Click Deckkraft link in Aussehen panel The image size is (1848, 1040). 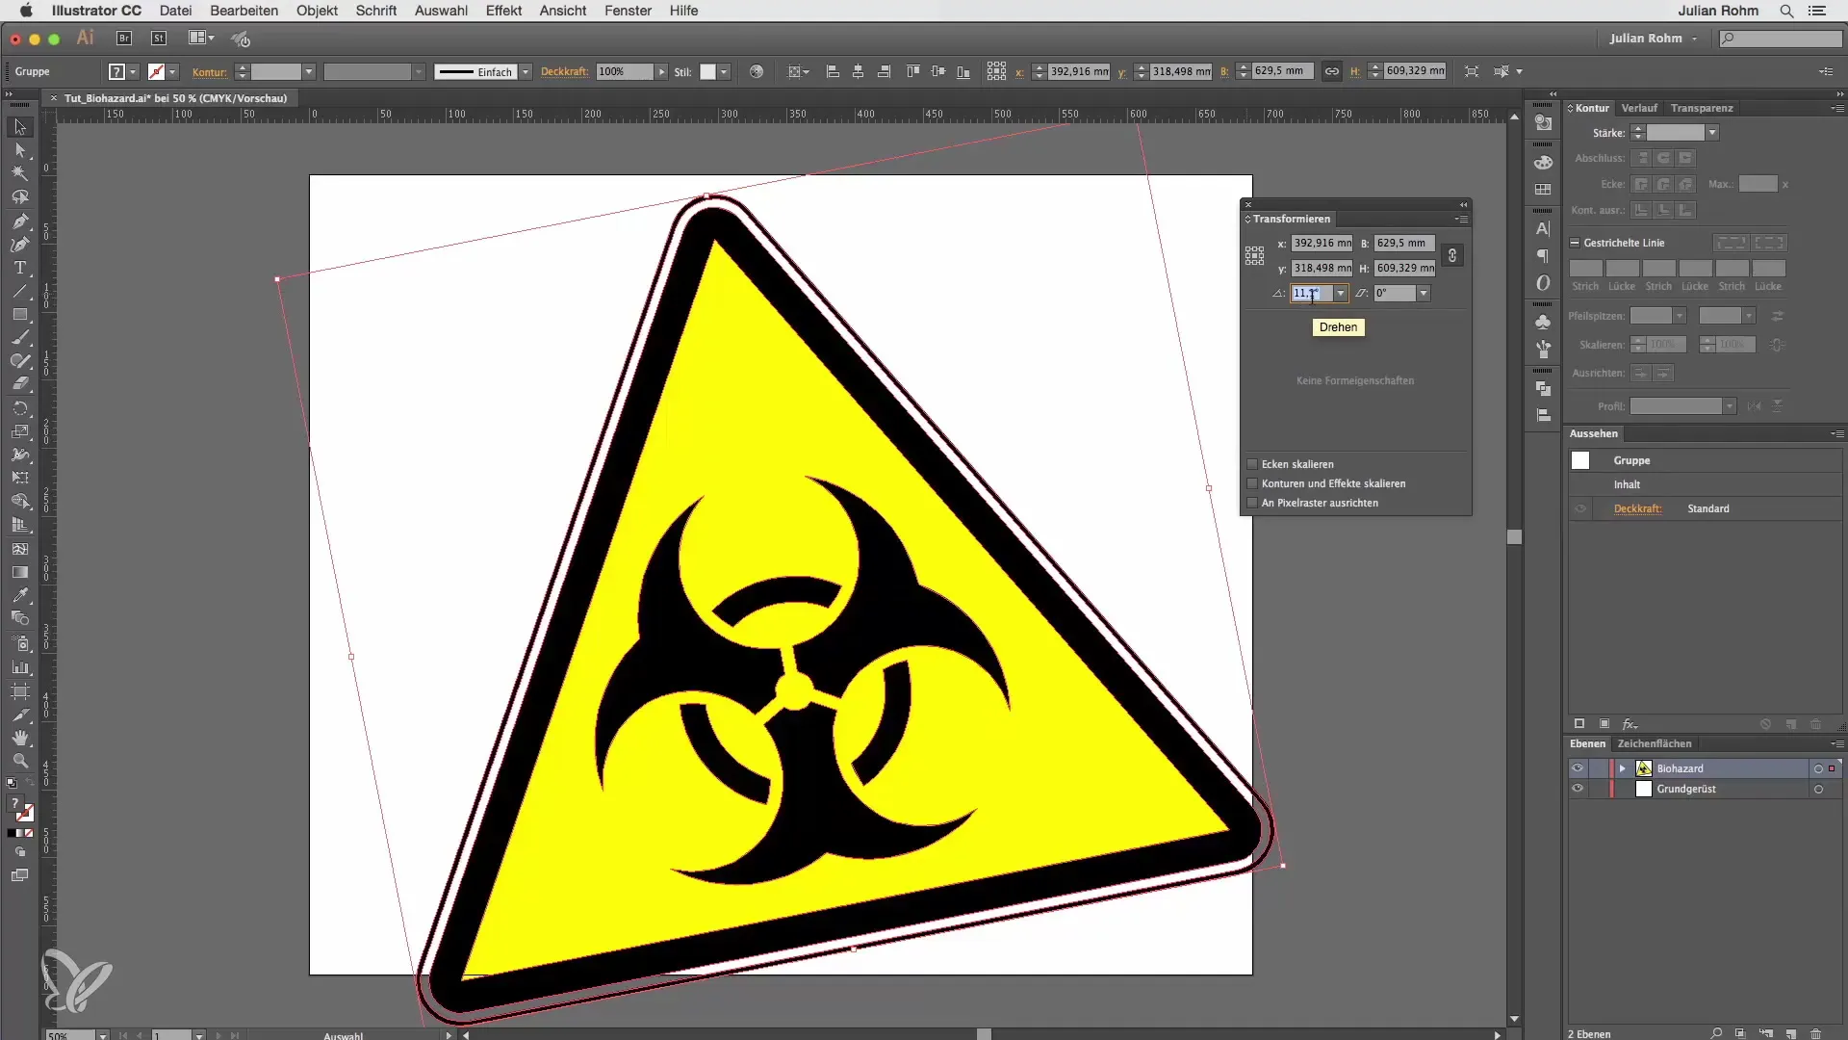[x=1637, y=508]
